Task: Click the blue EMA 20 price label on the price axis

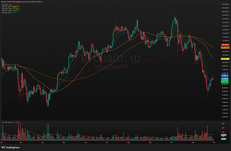Action: [x=225, y=75]
